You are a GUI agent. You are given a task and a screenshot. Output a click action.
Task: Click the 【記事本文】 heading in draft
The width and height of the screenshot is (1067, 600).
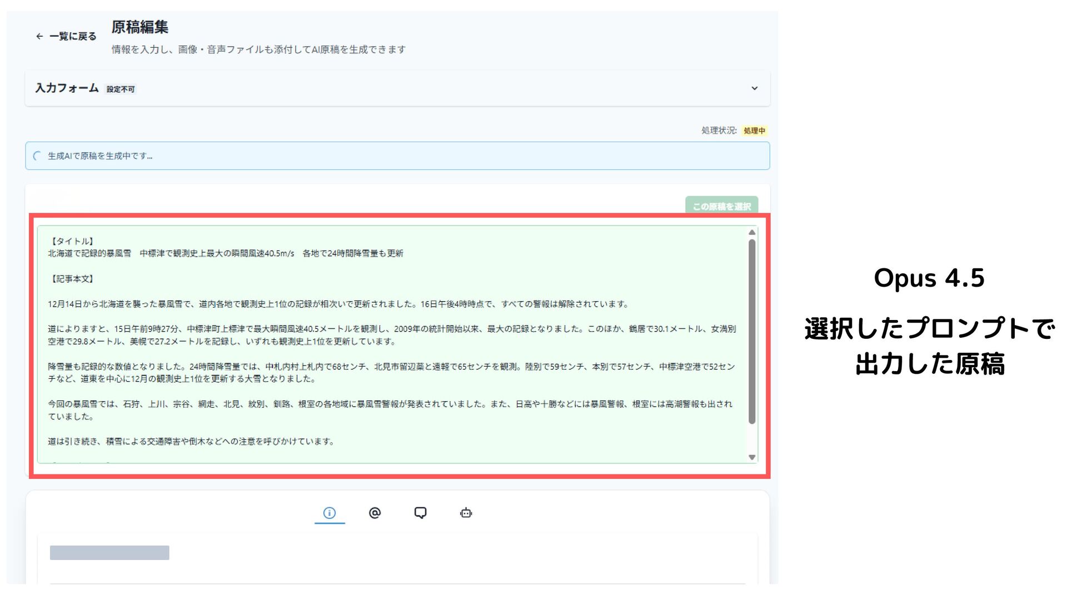point(72,279)
